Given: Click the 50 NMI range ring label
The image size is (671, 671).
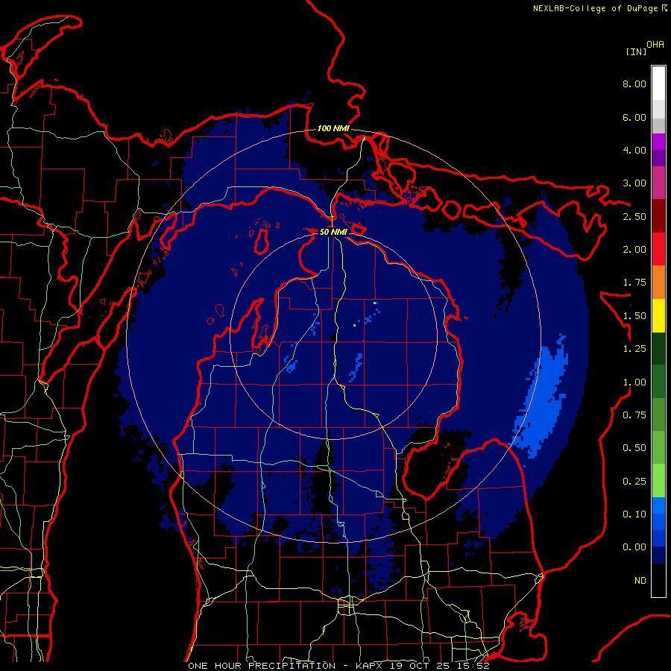Looking at the screenshot, I should tap(333, 232).
